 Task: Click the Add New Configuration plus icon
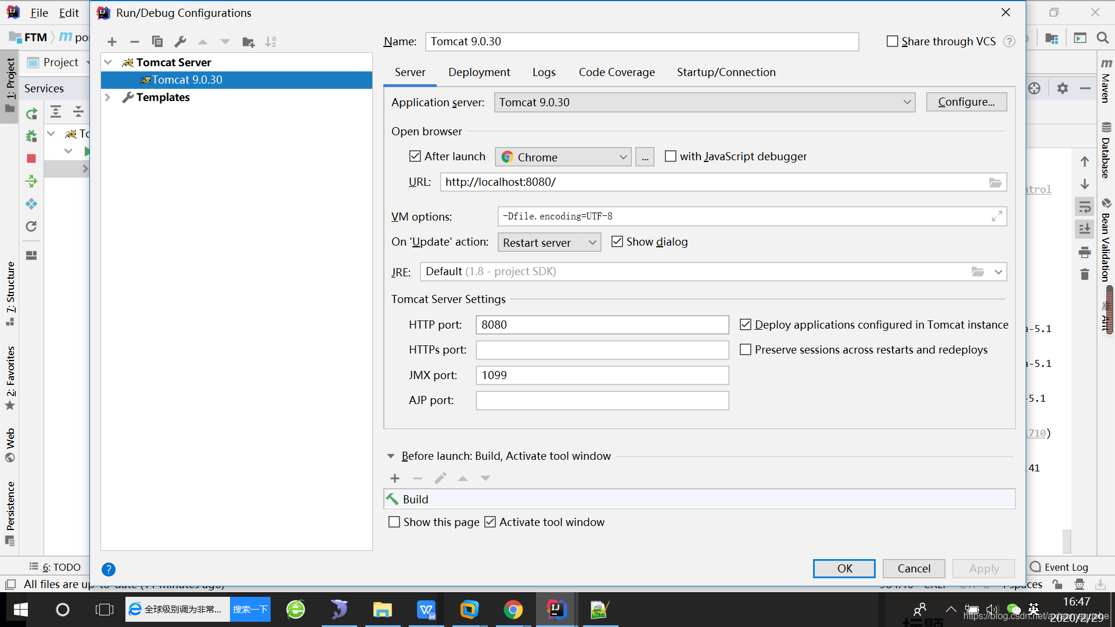112,42
